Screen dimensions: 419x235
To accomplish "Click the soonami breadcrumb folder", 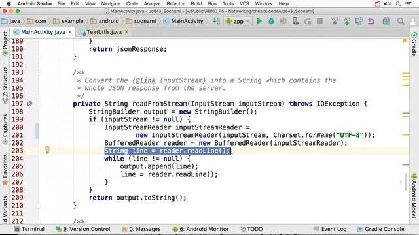I will click(x=141, y=21).
